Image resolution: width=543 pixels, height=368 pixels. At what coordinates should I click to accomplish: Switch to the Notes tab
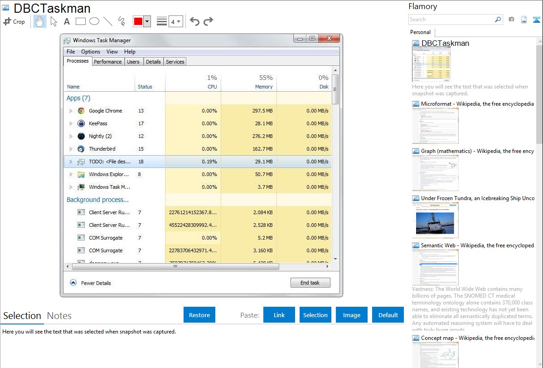(x=59, y=316)
